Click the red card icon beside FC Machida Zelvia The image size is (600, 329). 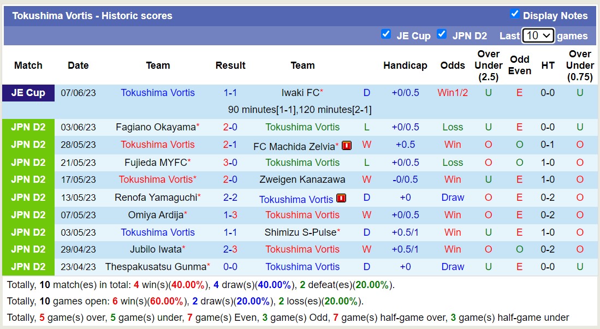coord(347,145)
